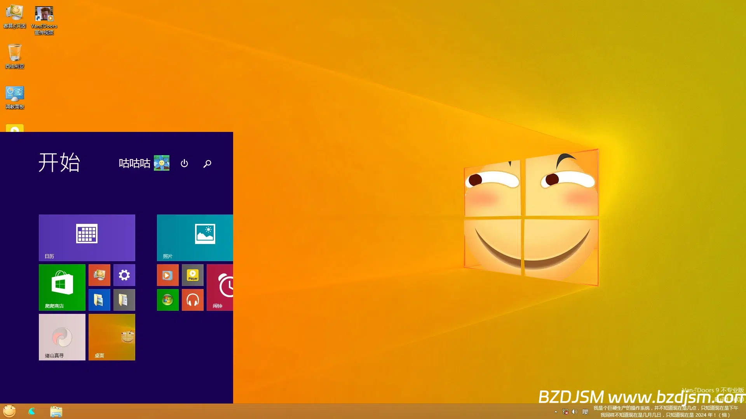This screenshot has width=746, height=419.
Task: Open the 日历 calendar tile
Action: click(87, 238)
